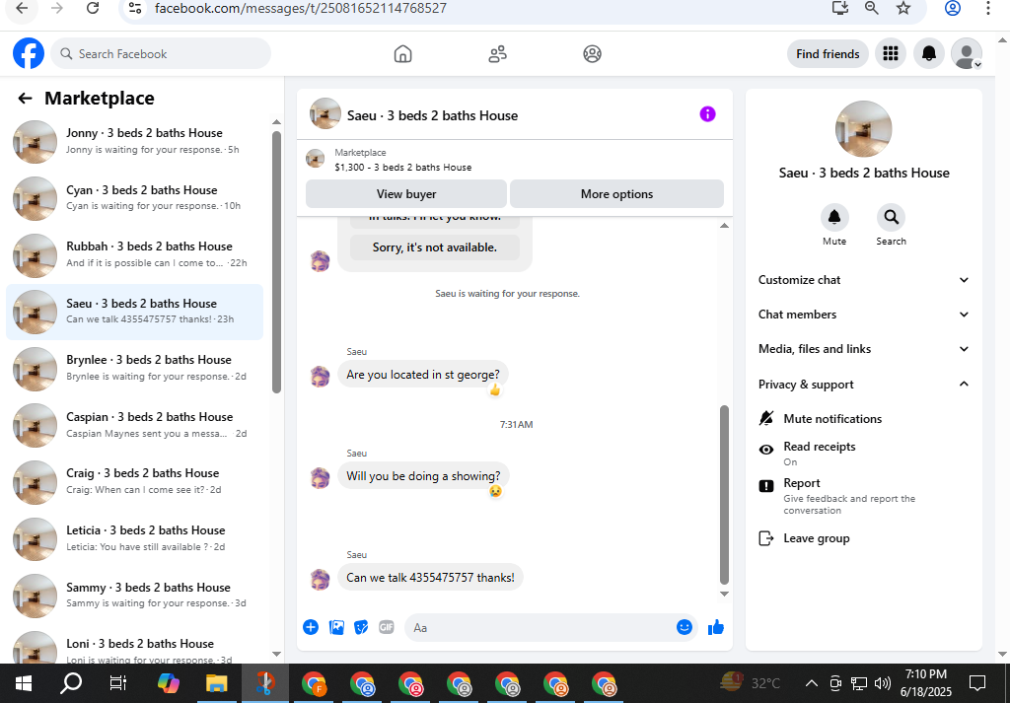This screenshot has width=1010, height=703.
Task: Open more actions plus icon in composer
Action: [x=311, y=627]
